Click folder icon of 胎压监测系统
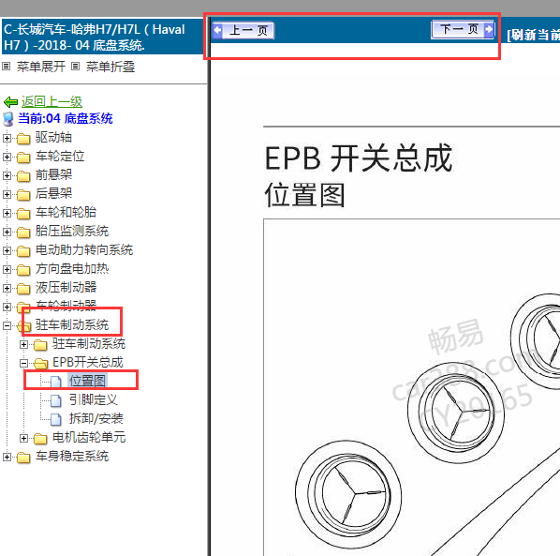The image size is (560, 556). 23,232
